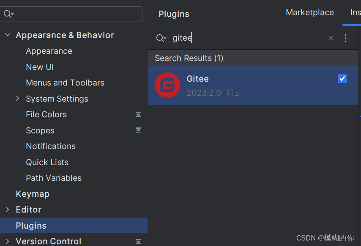Select Menus and Toolbars settings

tap(65, 83)
